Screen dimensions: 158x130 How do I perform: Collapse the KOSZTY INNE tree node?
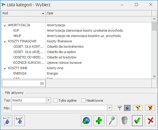point(4,68)
